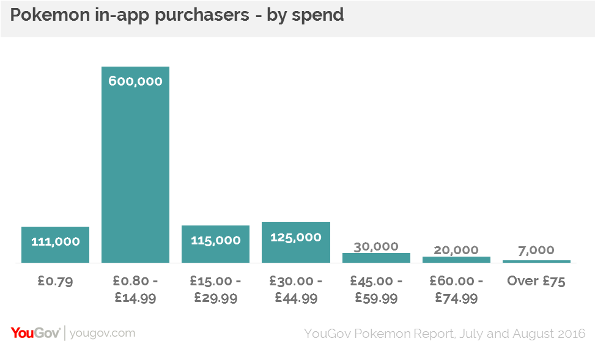Click the £0.80 - £14.99 axis label
This screenshot has width=595, height=344.
tap(136, 289)
